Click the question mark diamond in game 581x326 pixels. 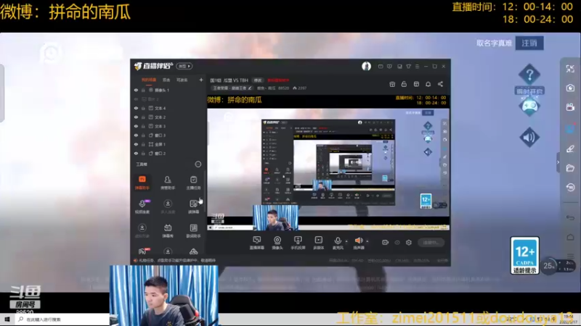(529, 75)
